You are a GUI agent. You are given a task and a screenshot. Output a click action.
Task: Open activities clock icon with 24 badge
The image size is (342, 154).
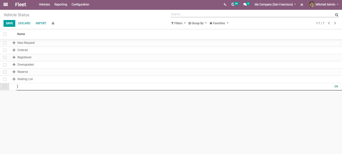(x=235, y=4)
